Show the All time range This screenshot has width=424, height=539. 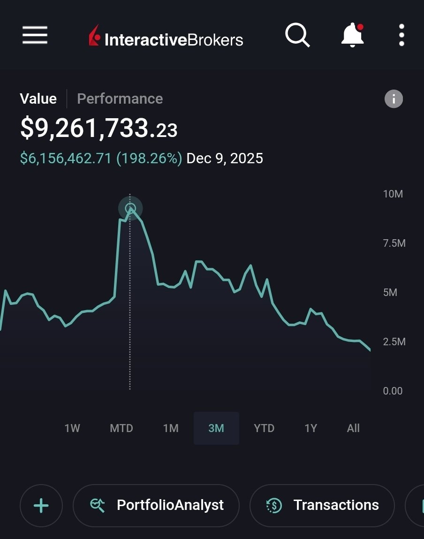tap(353, 428)
